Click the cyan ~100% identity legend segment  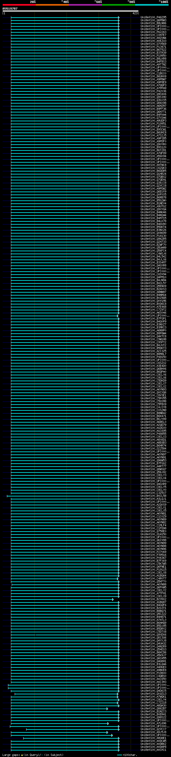[152, 5]
